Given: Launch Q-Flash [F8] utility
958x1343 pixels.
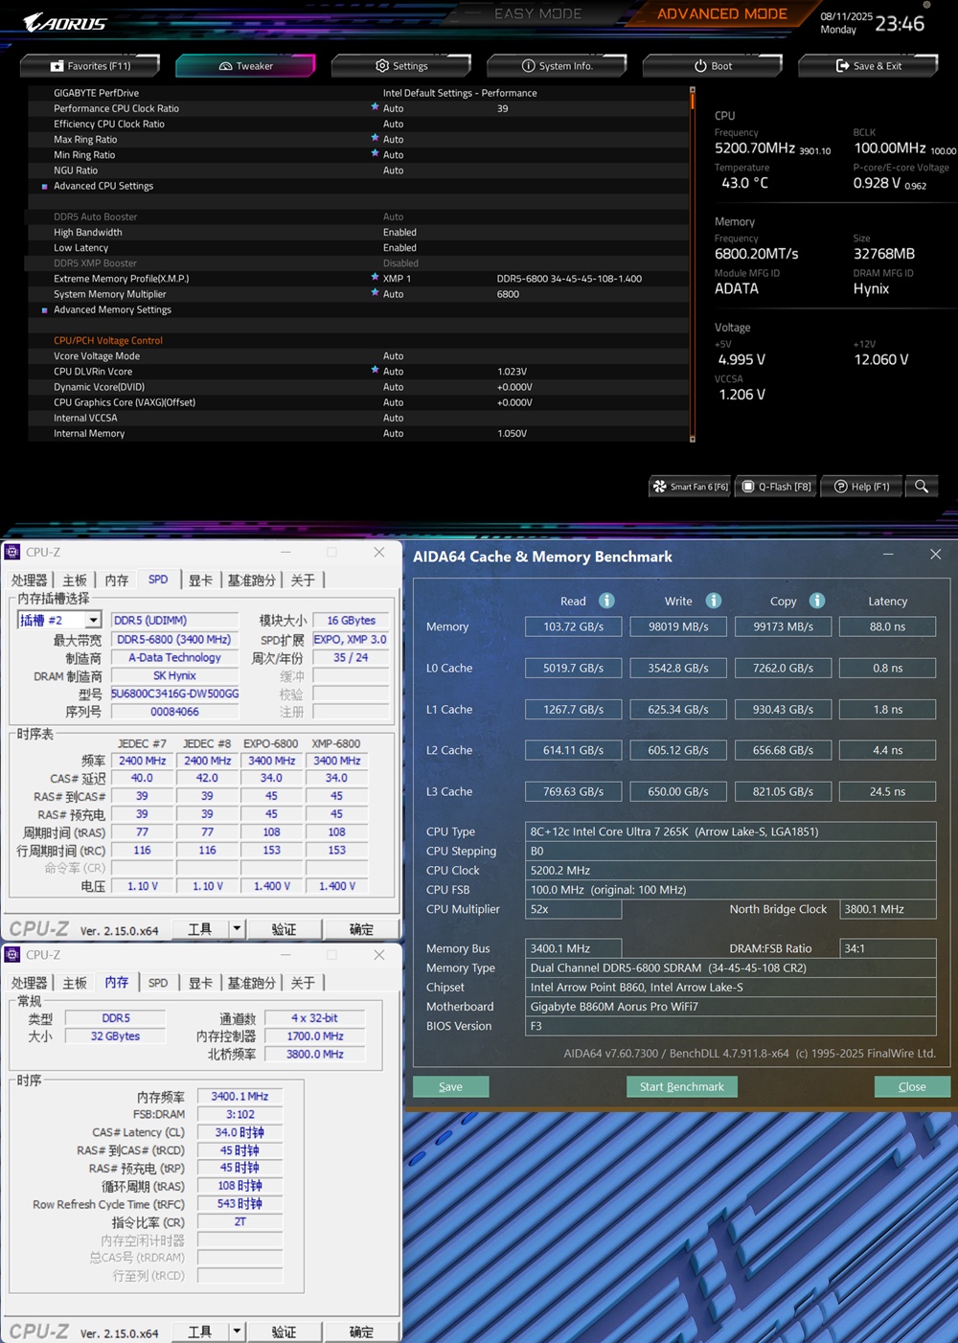Looking at the screenshot, I should coord(776,487).
